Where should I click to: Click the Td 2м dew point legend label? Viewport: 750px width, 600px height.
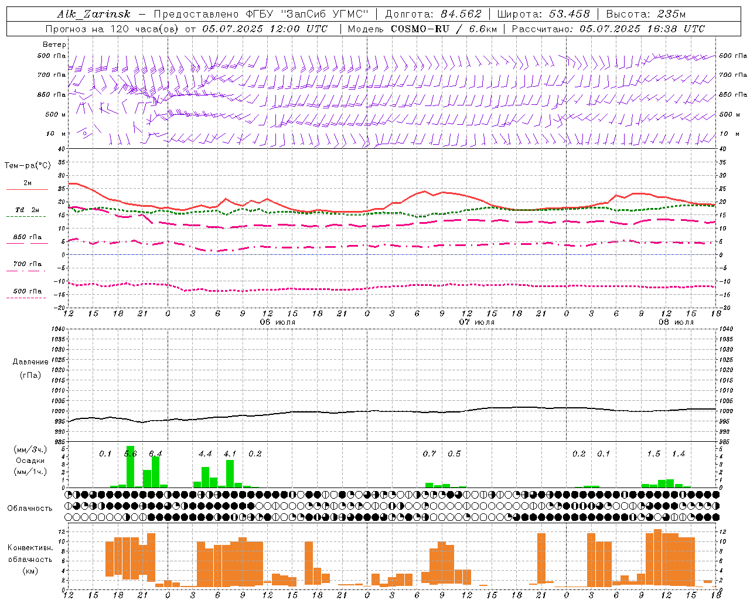click(28, 210)
